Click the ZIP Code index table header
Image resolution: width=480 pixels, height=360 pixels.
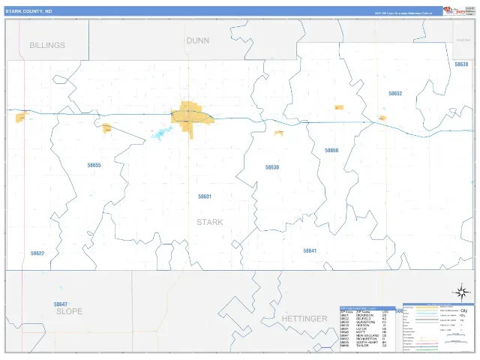(x=367, y=308)
